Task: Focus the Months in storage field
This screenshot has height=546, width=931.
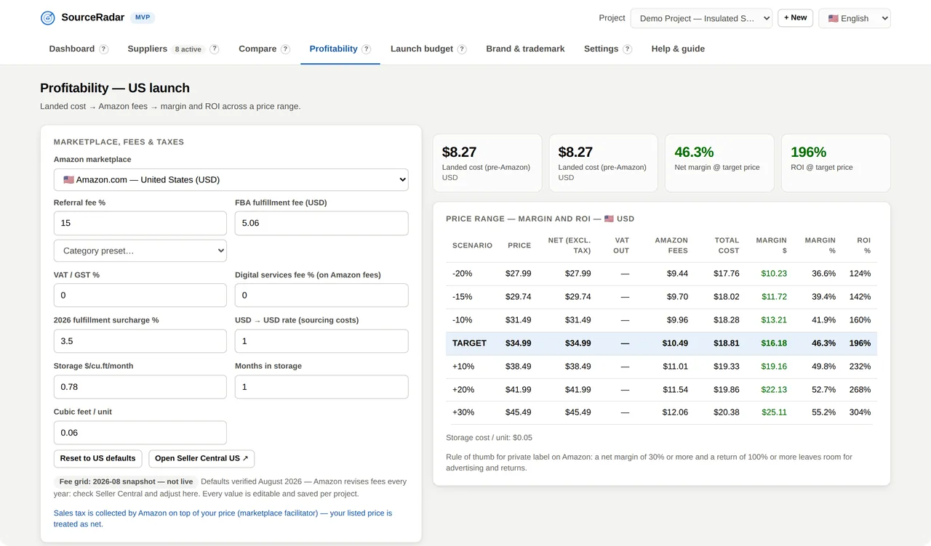Action: pyautogui.click(x=321, y=387)
